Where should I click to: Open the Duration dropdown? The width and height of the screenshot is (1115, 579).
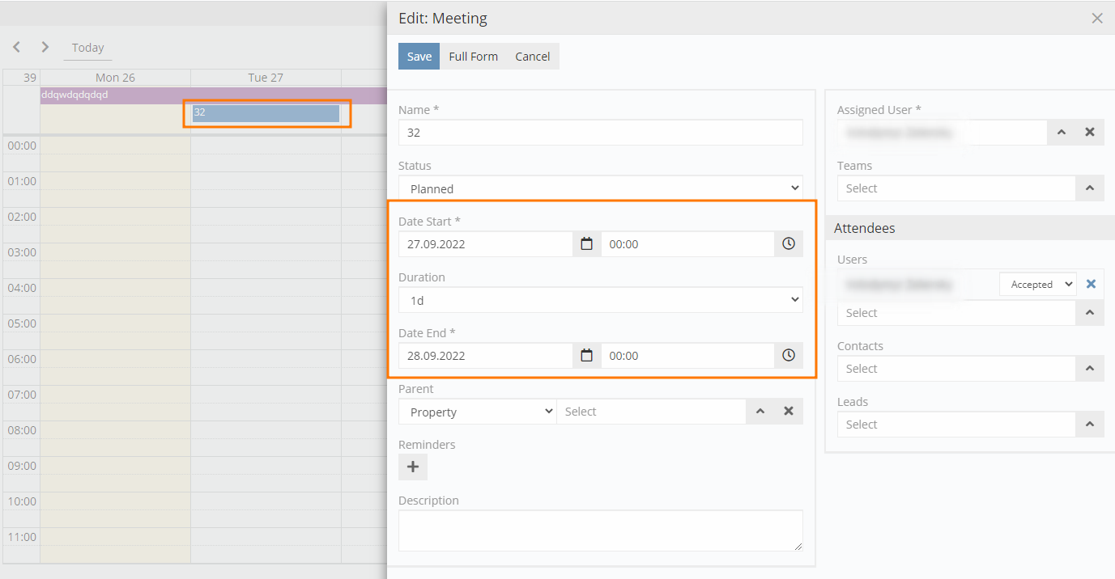click(600, 300)
